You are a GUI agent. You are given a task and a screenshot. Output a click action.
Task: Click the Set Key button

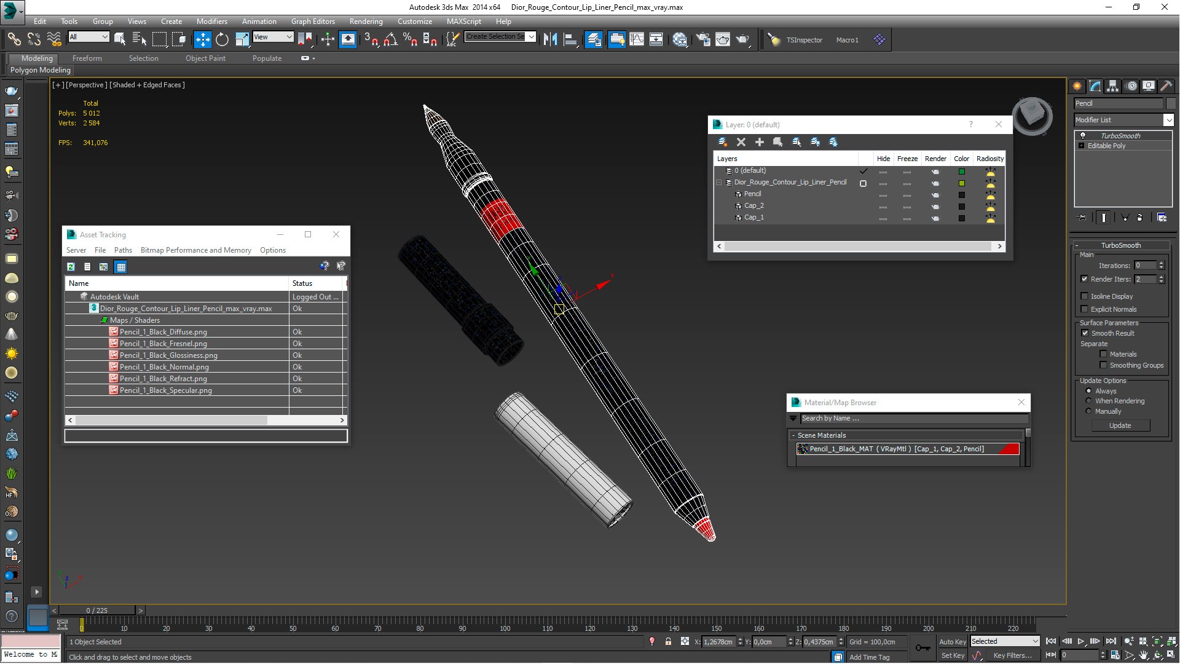point(953,655)
